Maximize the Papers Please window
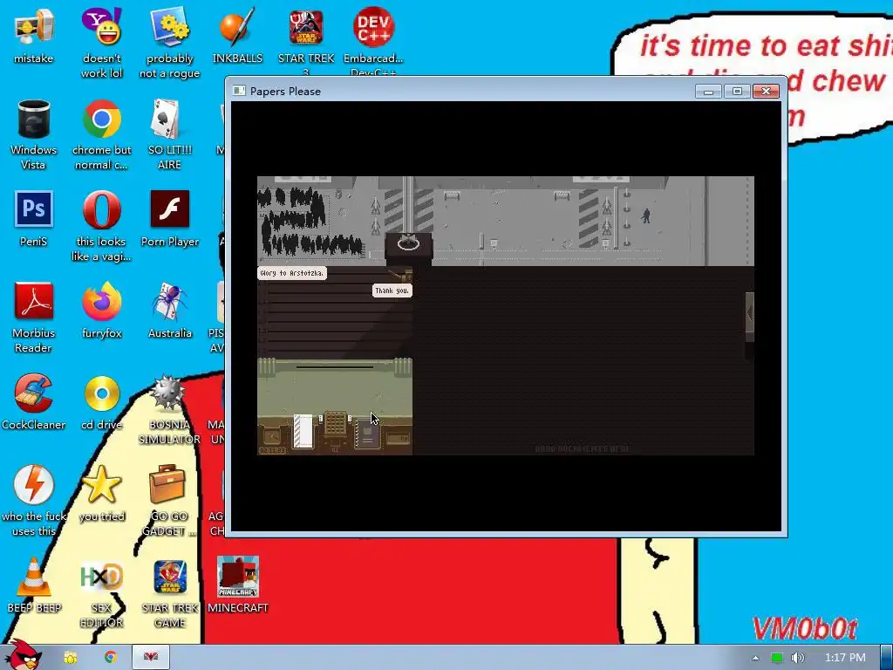 737,91
